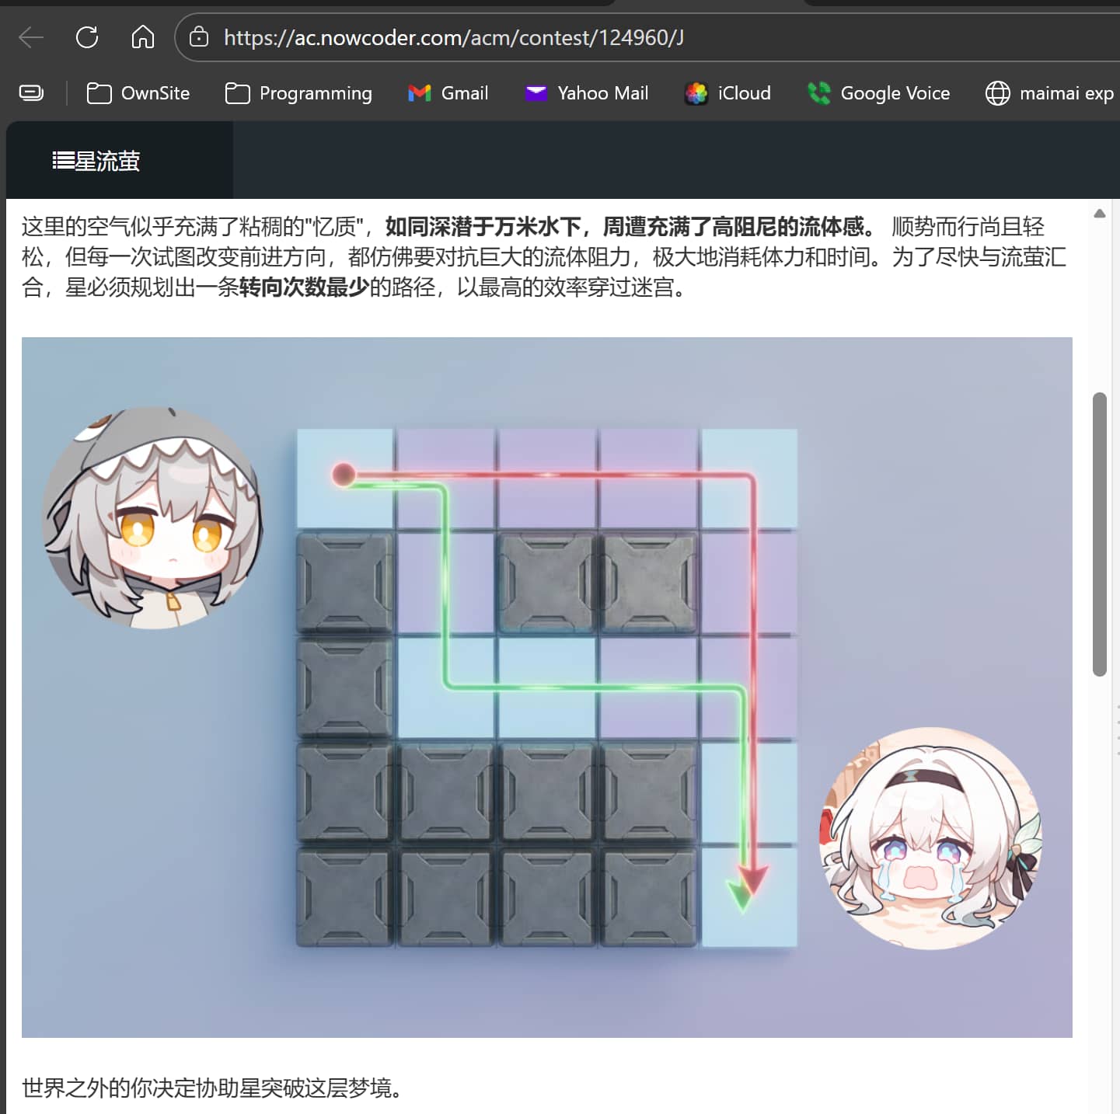The width and height of the screenshot is (1120, 1114).
Task: Click the browser back arrow
Action: point(31,37)
